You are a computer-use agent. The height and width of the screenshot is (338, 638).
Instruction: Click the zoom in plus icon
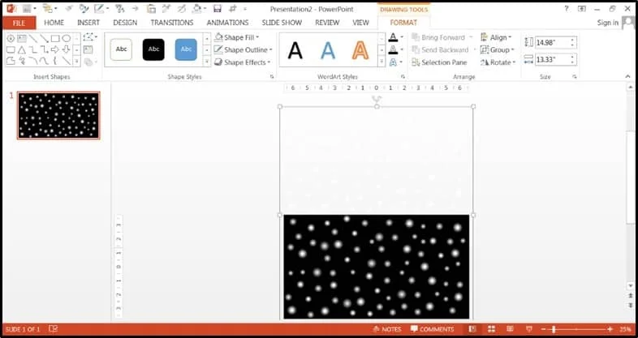(x=610, y=329)
